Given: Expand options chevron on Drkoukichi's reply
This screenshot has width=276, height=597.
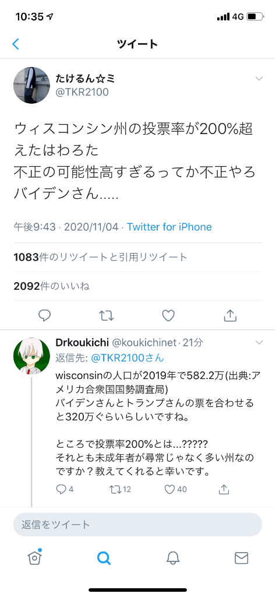Looking at the screenshot, I should (259, 343).
